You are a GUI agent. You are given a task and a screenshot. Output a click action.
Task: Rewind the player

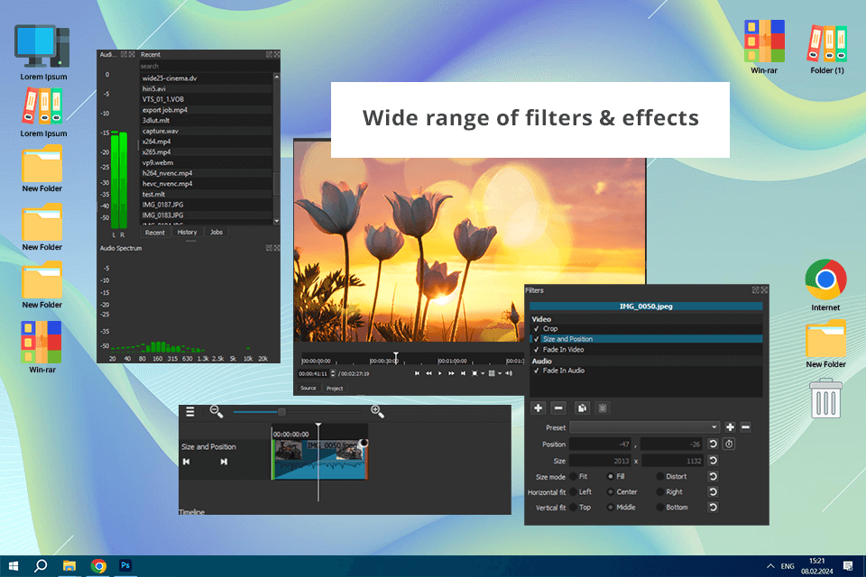(428, 374)
